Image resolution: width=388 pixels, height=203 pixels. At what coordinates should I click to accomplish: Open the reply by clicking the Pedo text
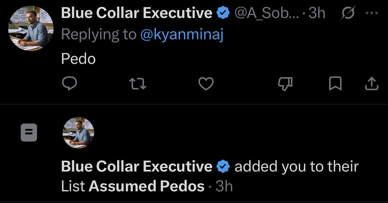tap(79, 59)
